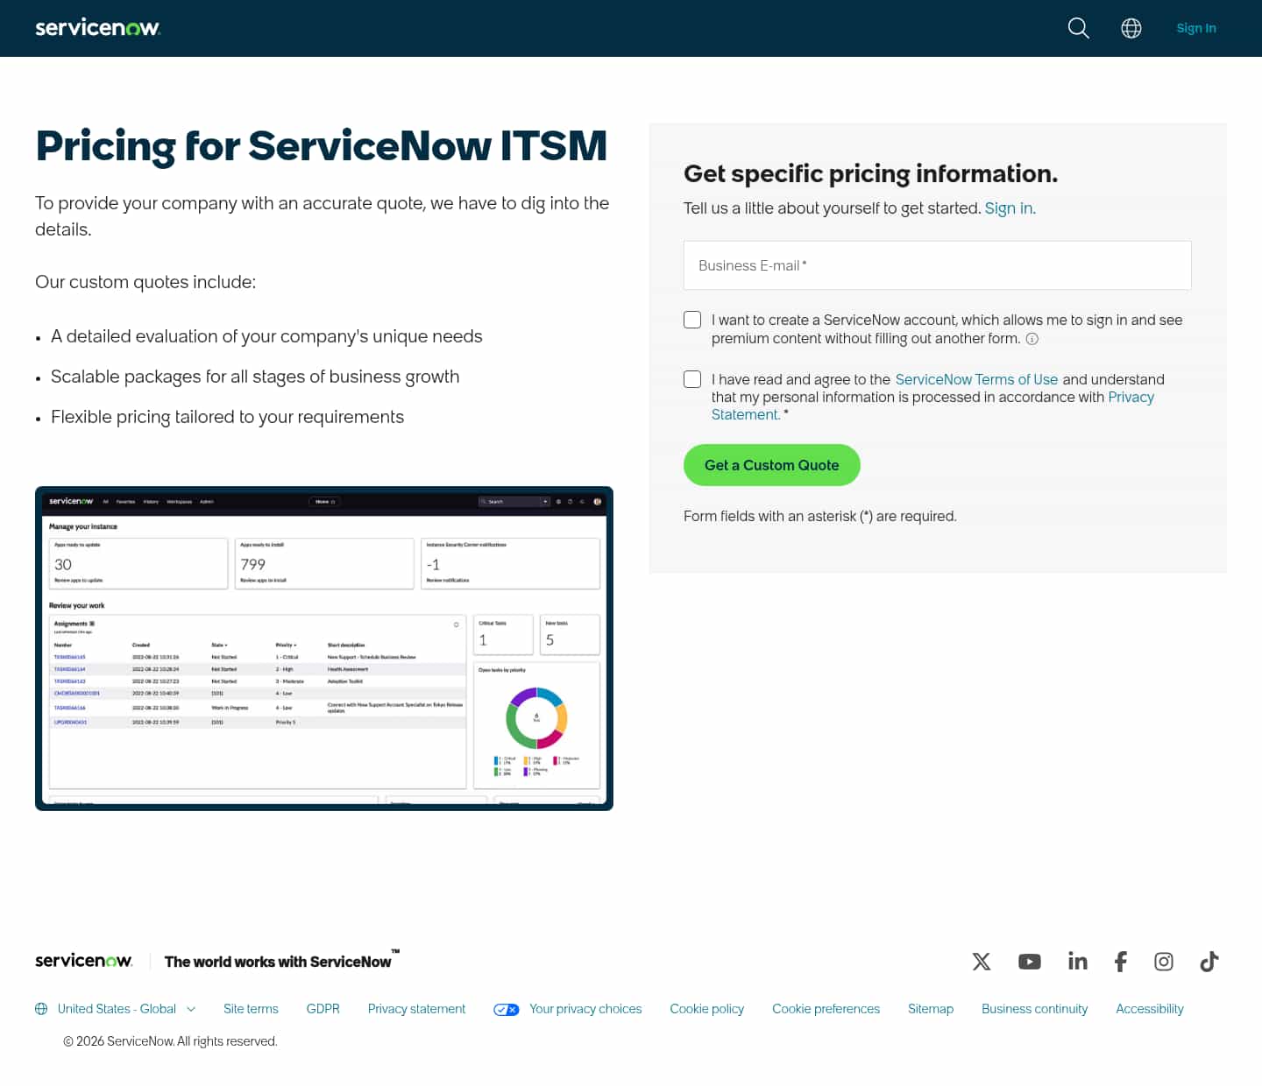Open the Privacy statement footer link
The height and width of the screenshot is (1086, 1262).
(x=417, y=1009)
